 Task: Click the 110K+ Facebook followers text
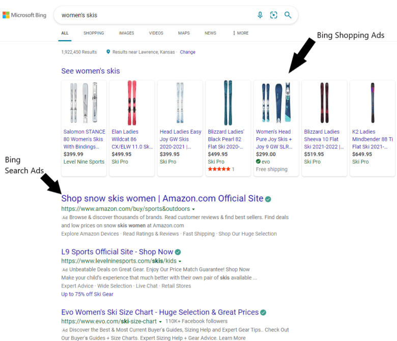196,321
